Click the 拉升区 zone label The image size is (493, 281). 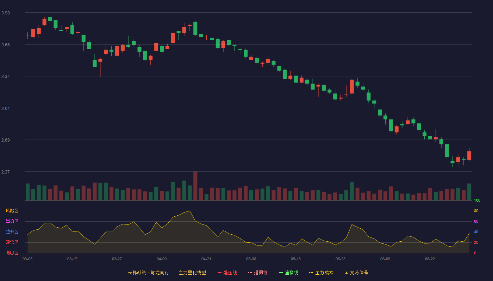pos(12,232)
